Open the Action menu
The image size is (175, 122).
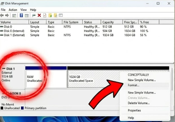click(13, 10)
